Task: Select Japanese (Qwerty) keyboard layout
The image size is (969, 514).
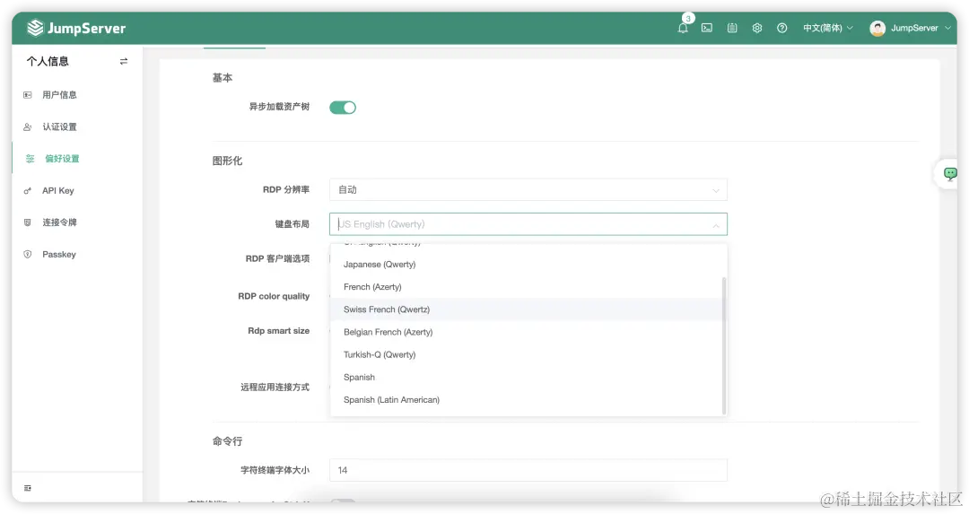Action: [x=527, y=265]
